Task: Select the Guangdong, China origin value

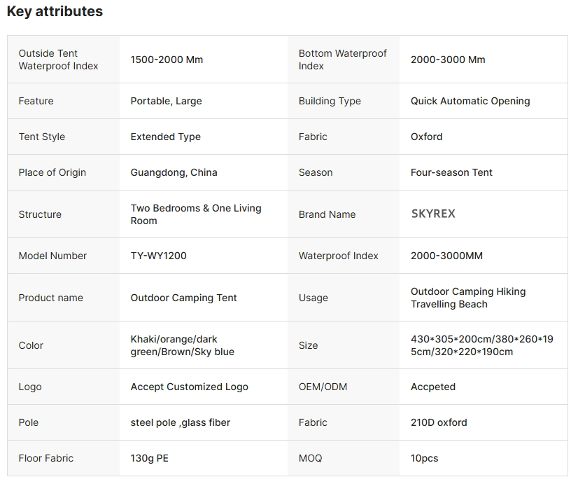Action: coord(174,172)
